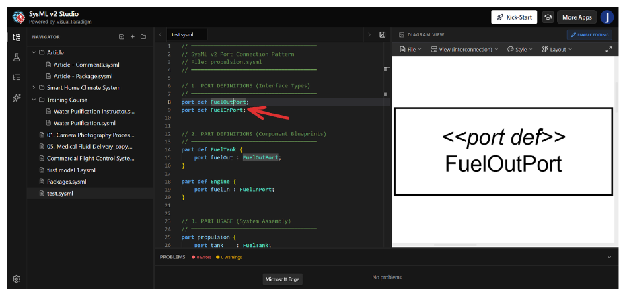Click the 'No problems' message

[387, 277]
